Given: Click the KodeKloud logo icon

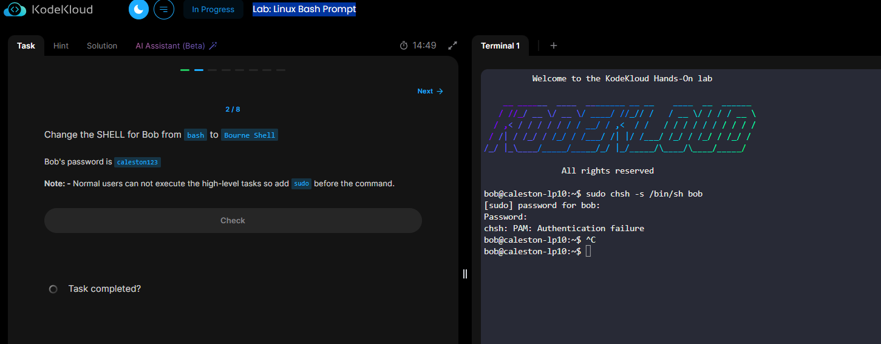Looking at the screenshot, I should pos(15,10).
